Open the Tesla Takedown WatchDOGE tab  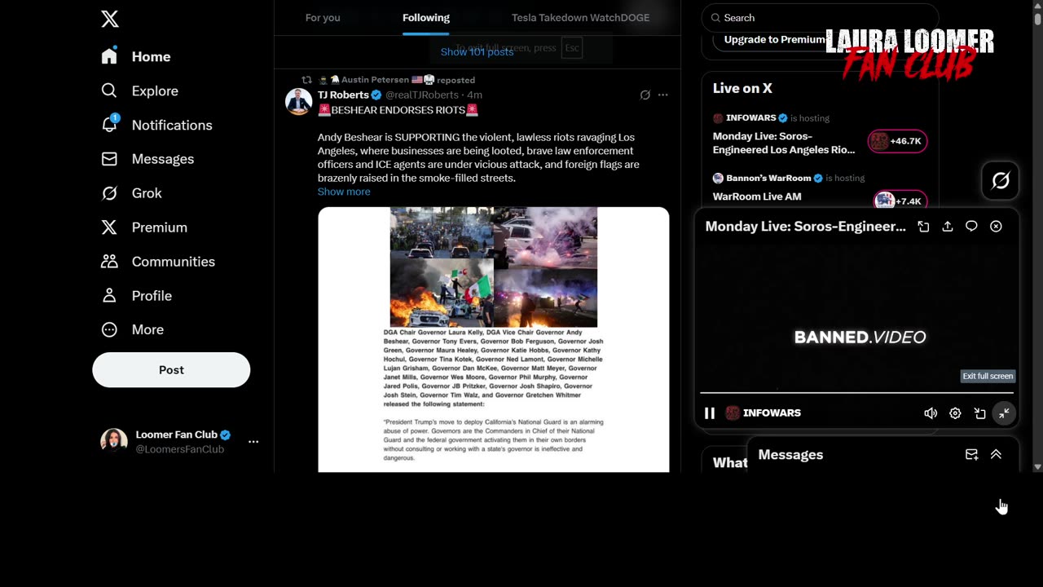(x=580, y=18)
